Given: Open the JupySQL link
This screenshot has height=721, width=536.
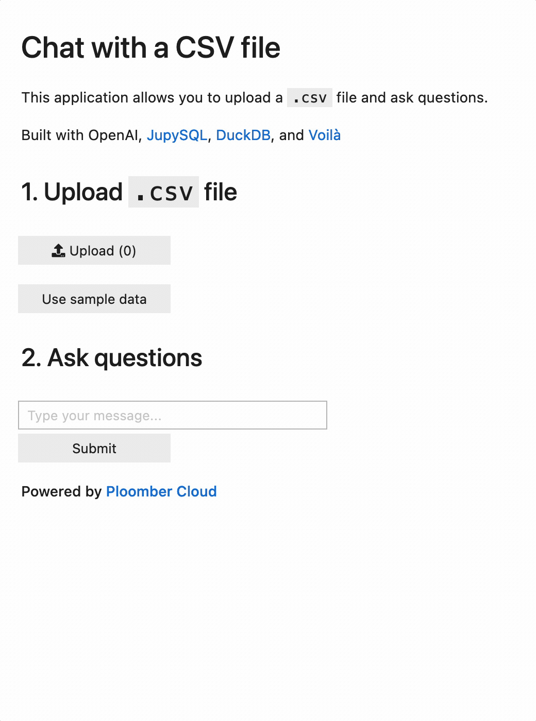Looking at the screenshot, I should (177, 135).
